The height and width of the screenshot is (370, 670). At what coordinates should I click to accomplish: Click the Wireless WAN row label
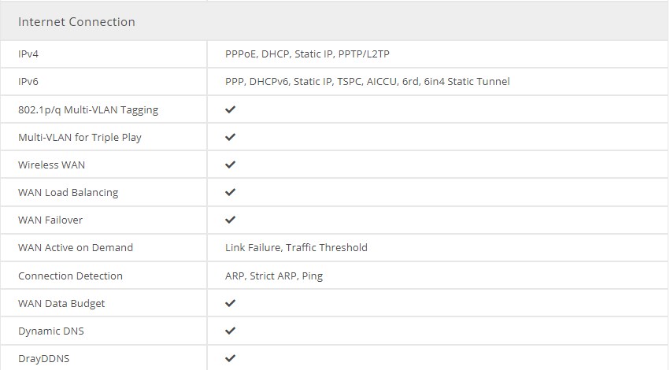click(x=52, y=165)
